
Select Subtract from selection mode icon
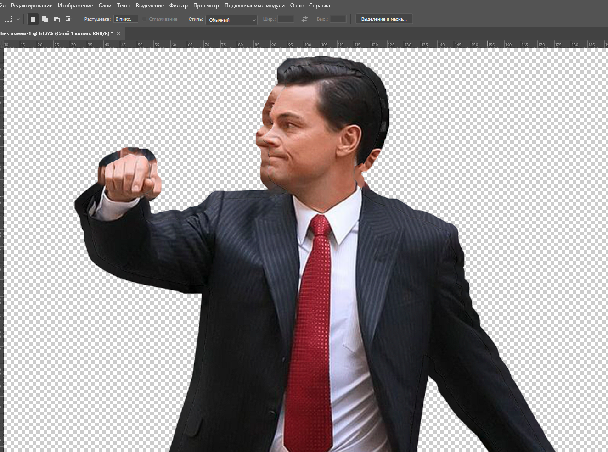pos(57,19)
